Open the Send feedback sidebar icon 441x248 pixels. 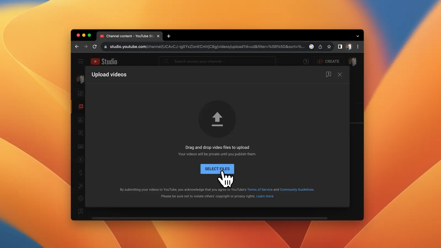click(x=81, y=211)
